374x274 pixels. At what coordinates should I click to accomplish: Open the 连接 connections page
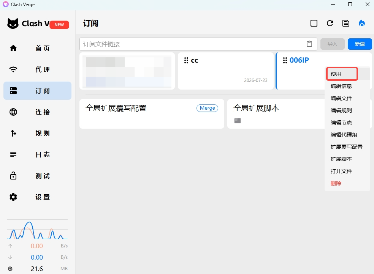(37, 112)
